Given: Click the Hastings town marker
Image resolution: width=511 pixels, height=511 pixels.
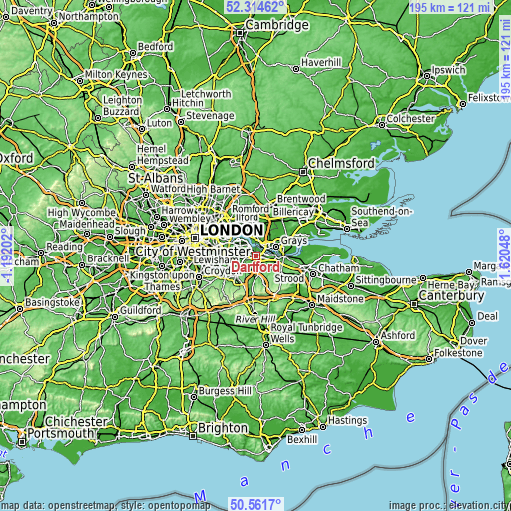Looking at the screenshot, I should point(323,427).
